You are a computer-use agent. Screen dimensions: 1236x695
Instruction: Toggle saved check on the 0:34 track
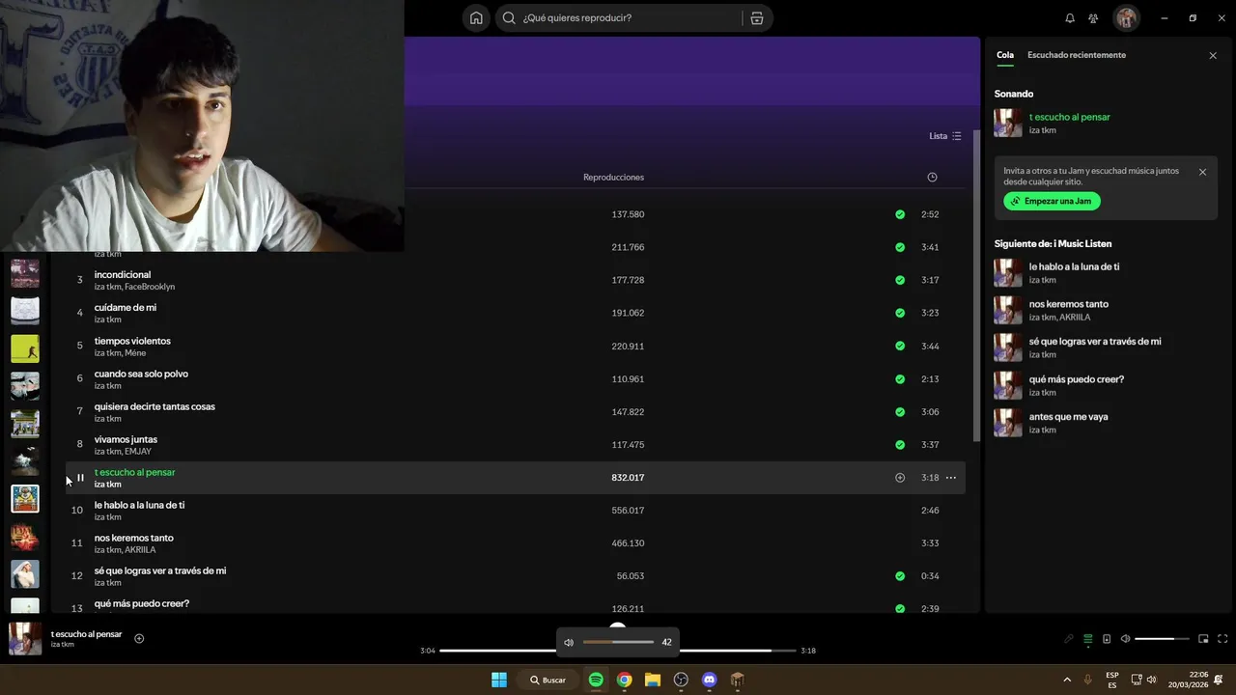pyautogui.click(x=900, y=576)
